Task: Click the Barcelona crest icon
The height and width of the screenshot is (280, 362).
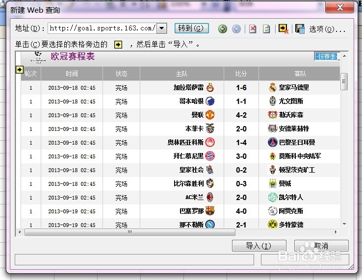Action: tap(210, 211)
